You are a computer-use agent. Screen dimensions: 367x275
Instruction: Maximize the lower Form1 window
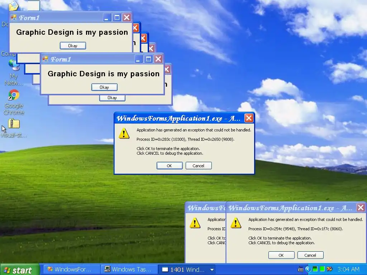(x=148, y=59)
